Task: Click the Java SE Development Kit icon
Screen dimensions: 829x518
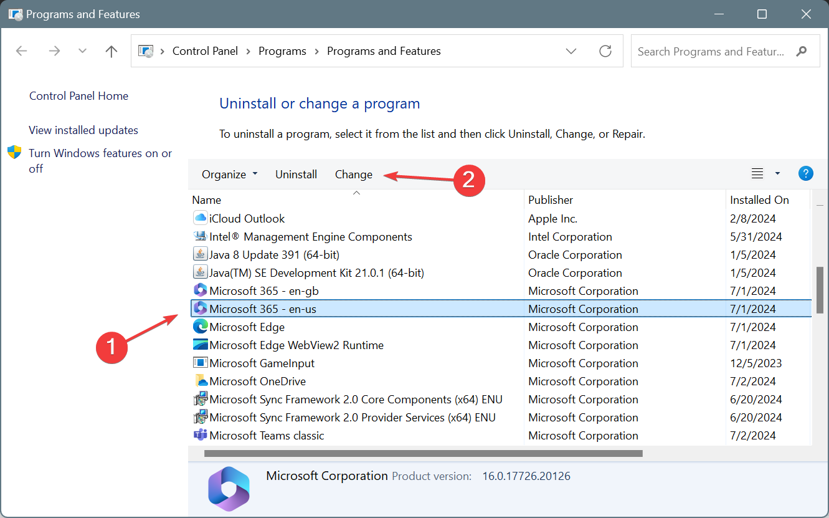Action: click(x=200, y=273)
